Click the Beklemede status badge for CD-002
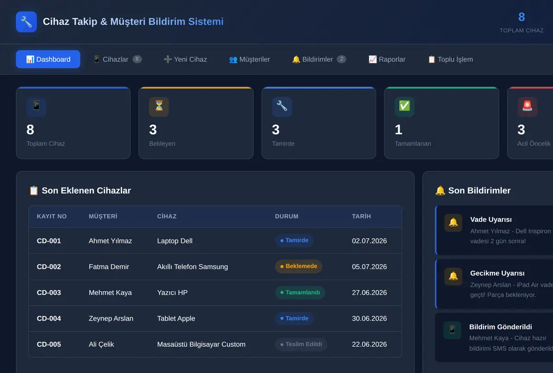 pos(299,266)
